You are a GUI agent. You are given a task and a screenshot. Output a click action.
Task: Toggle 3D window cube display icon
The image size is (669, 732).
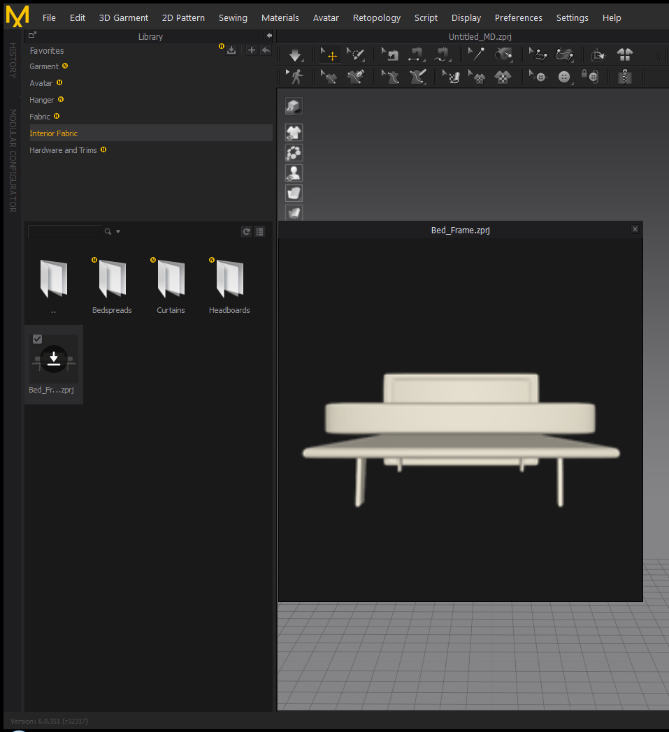pyautogui.click(x=294, y=106)
